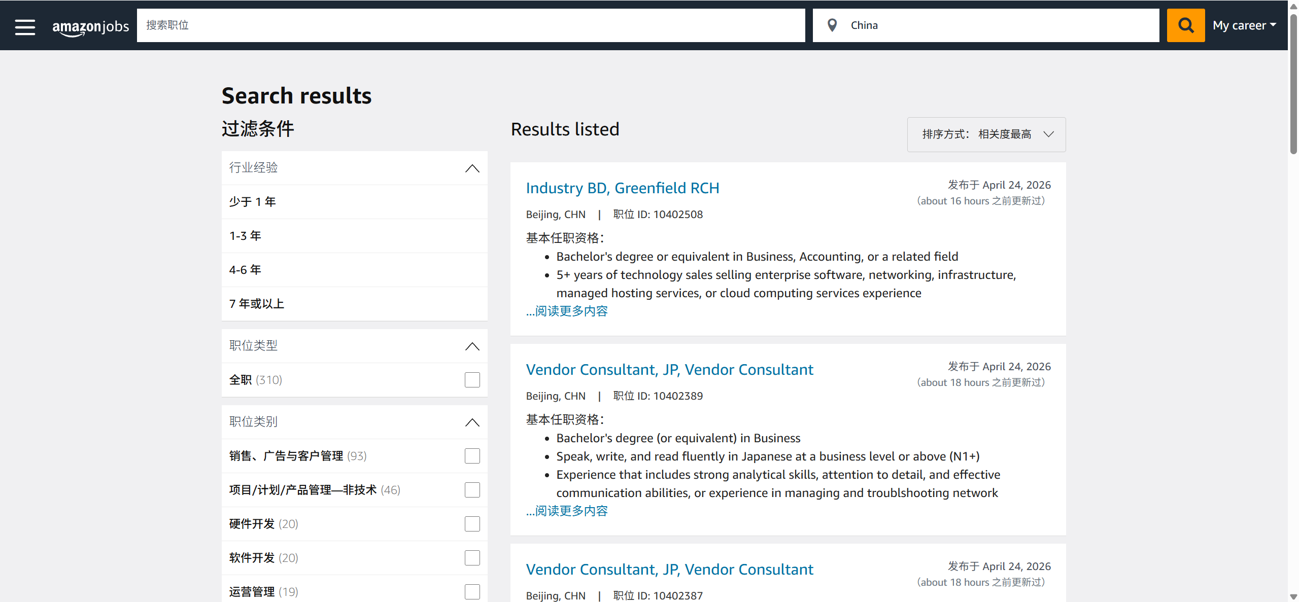Image resolution: width=1299 pixels, height=602 pixels.
Task: Open the Vendor Consultant job ID 10402389
Action: pyautogui.click(x=669, y=370)
